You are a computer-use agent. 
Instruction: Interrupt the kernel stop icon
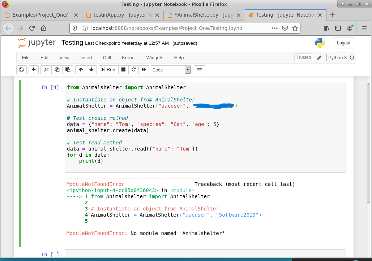point(123,70)
